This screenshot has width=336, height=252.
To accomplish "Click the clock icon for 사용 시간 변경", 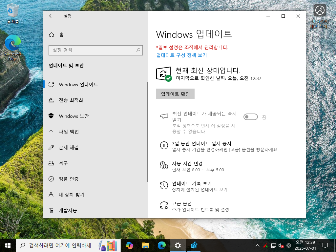I will point(164,165).
